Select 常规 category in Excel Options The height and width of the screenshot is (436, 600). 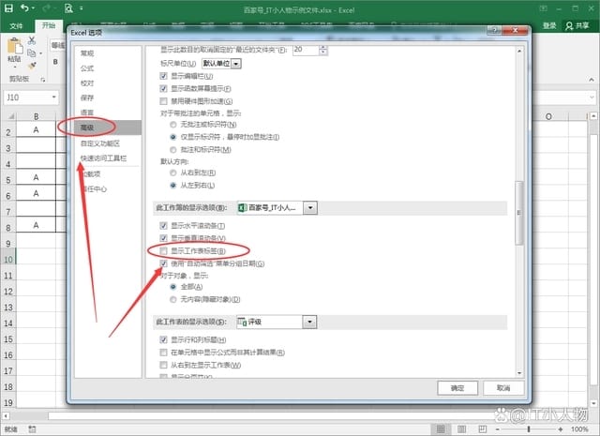coord(87,53)
